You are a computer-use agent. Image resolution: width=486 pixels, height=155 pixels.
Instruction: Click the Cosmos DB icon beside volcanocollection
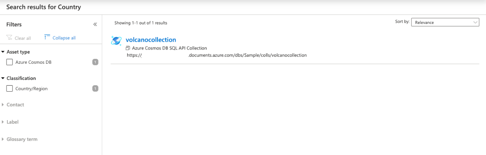116,40
